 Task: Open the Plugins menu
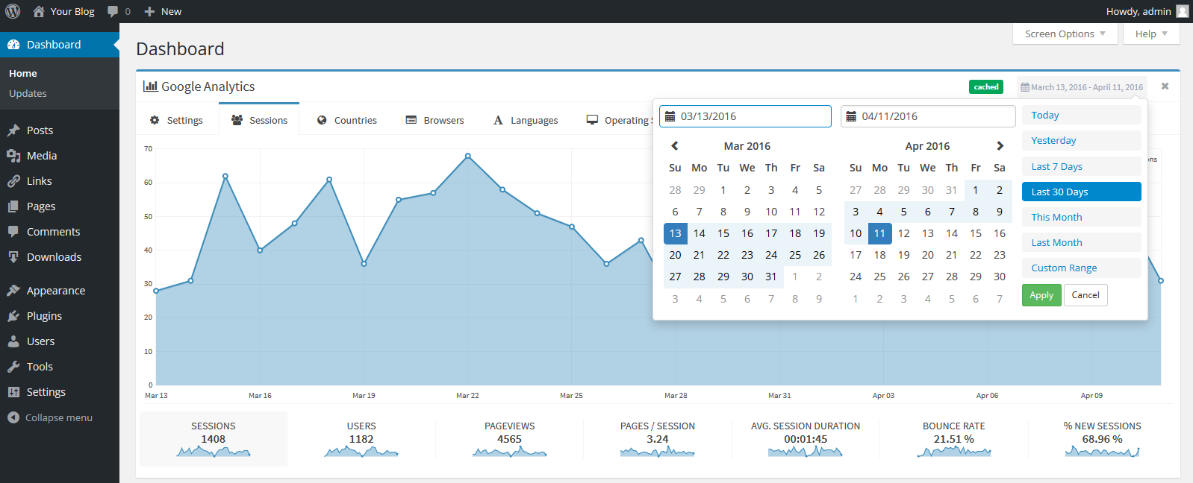point(60,316)
